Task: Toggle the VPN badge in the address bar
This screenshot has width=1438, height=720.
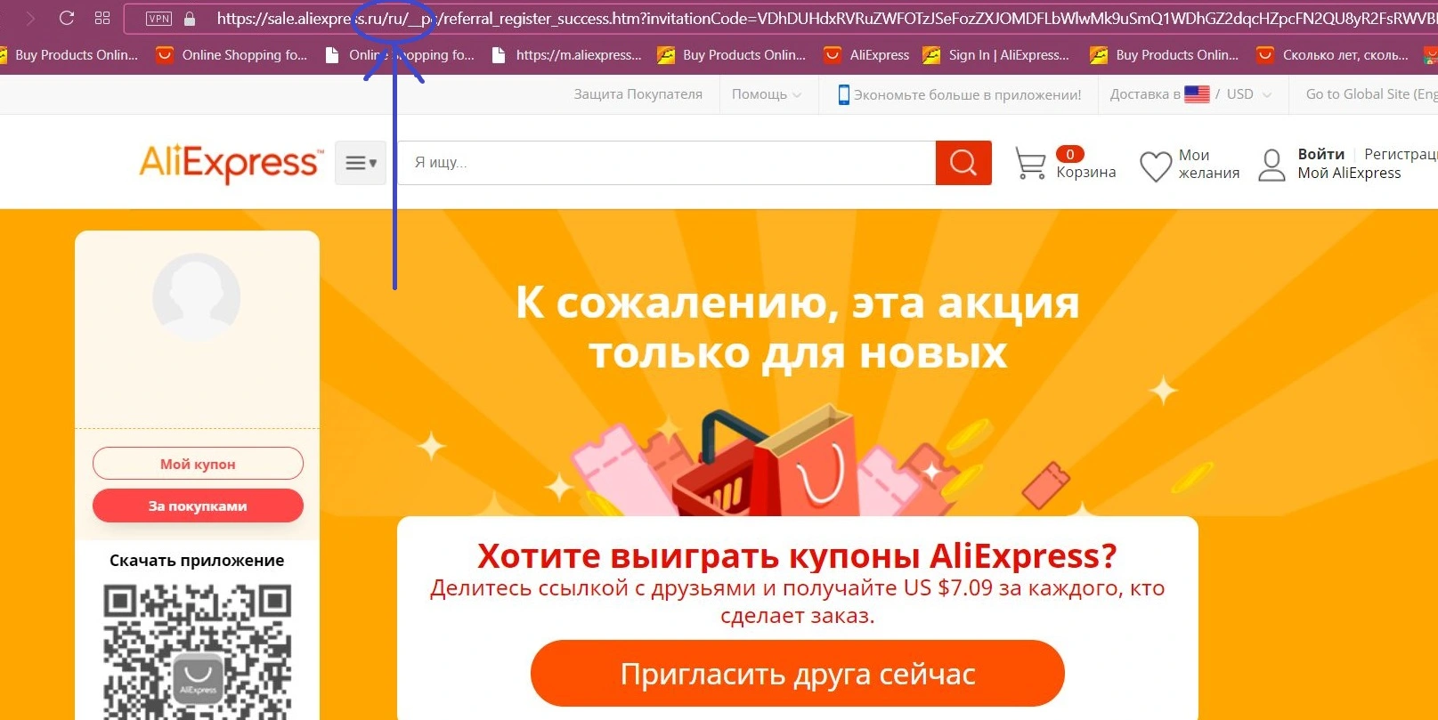Action: [158, 19]
